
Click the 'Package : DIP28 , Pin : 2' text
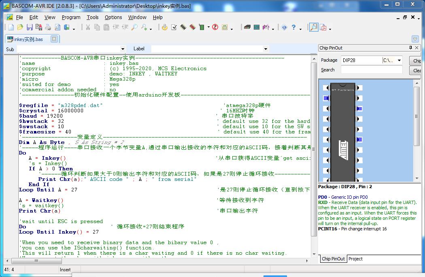pos(345,187)
